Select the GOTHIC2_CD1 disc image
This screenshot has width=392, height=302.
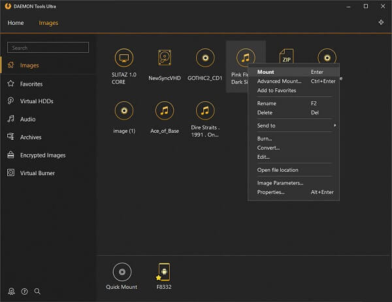click(x=205, y=58)
